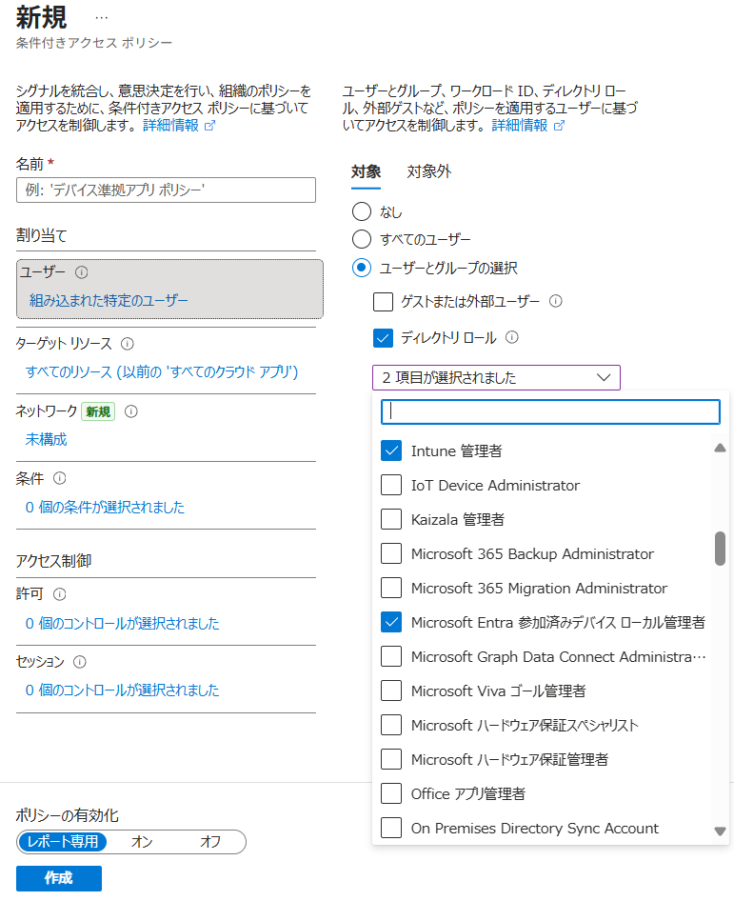Uncheck the Intune 管理者 role
Image resolution: width=734 pixels, height=901 pixels.
click(391, 450)
